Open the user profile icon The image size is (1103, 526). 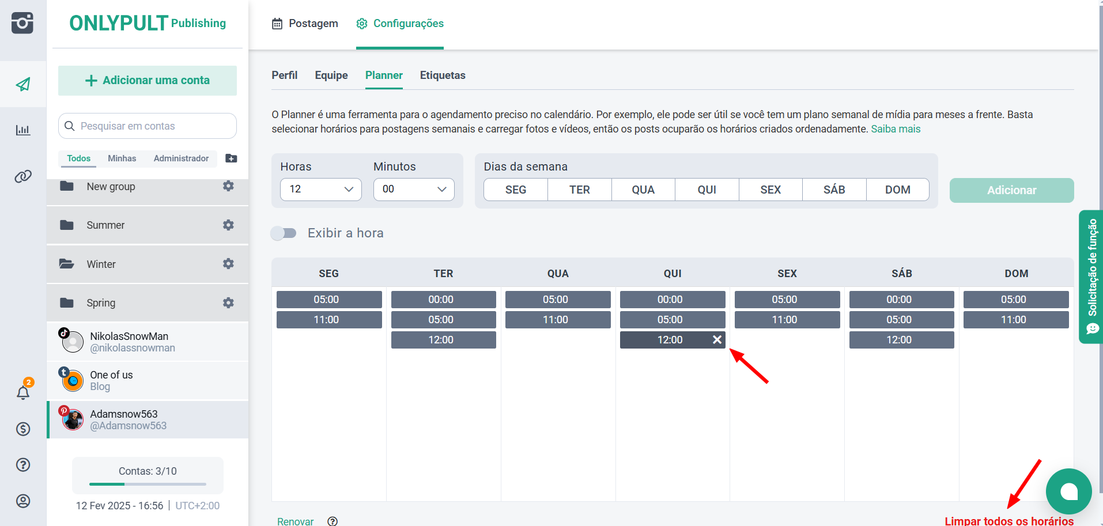click(23, 501)
